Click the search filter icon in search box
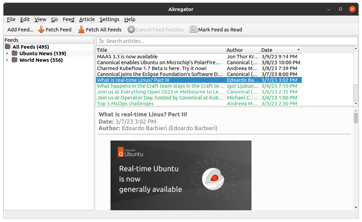 click(101, 41)
